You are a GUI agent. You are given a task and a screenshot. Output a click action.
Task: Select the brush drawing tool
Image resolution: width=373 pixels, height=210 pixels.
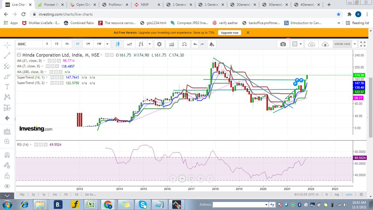[7, 76]
